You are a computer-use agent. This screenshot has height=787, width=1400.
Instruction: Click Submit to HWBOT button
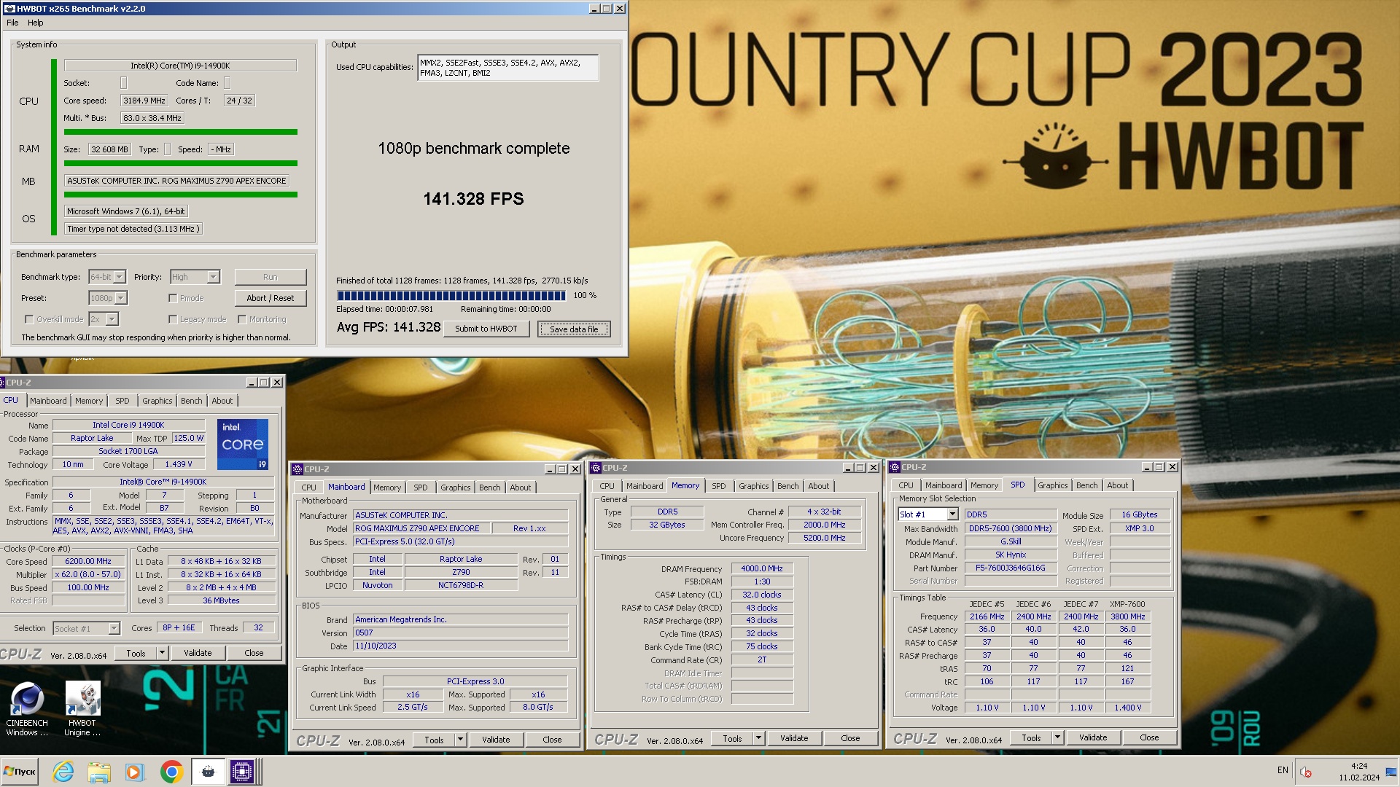pyautogui.click(x=486, y=329)
